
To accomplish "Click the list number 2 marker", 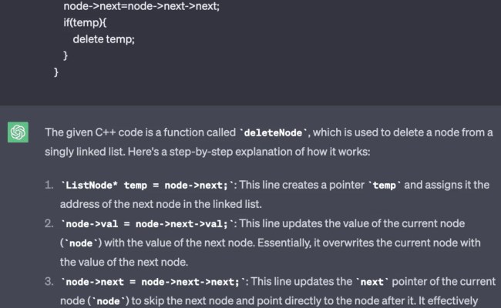I will pyautogui.click(x=49, y=223).
